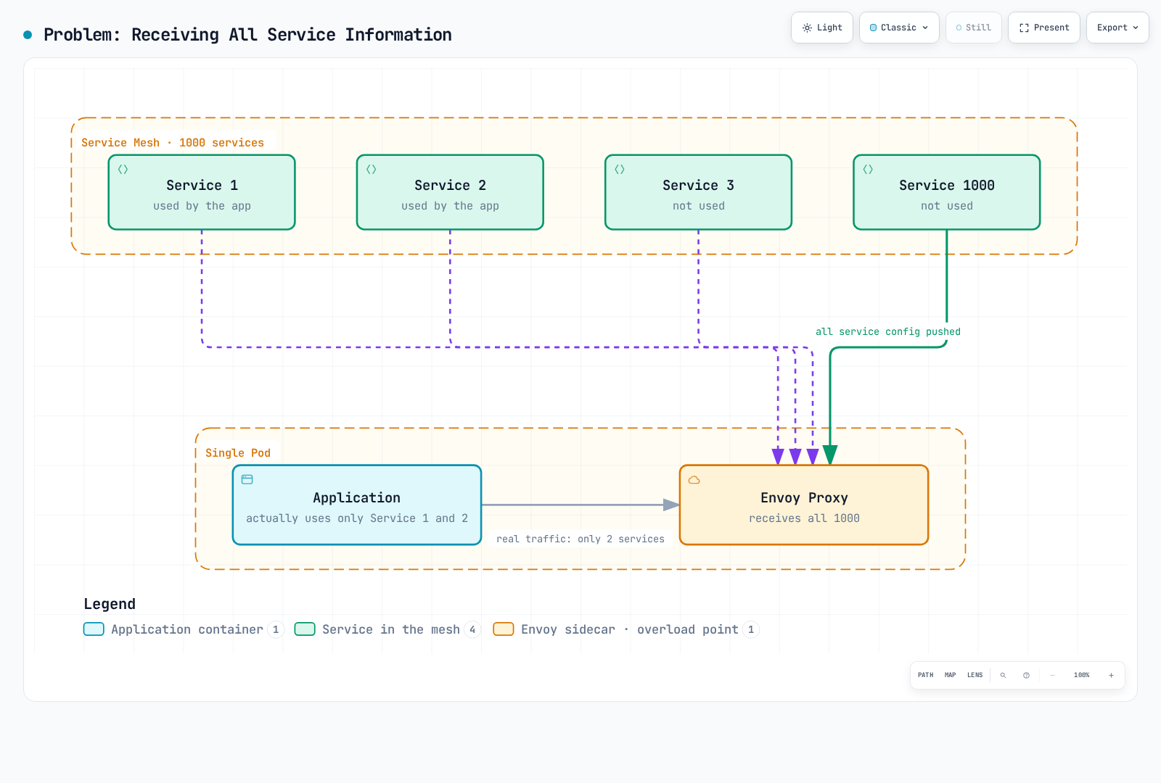Click the 'Service Mesh · 1000 services' group label
Image resolution: width=1161 pixels, height=783 pixels.
(x=173, y=143)
